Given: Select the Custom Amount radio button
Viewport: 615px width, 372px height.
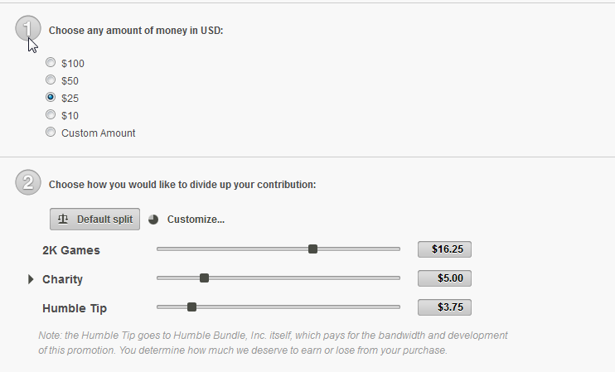Looking at the screenshot, I should (x=51, y=133).
